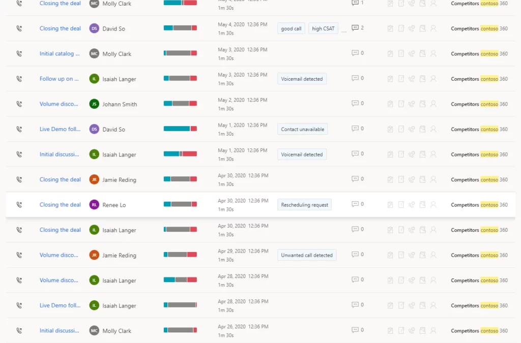Click comment count 2 in David So's row

(x=362, y=28)
